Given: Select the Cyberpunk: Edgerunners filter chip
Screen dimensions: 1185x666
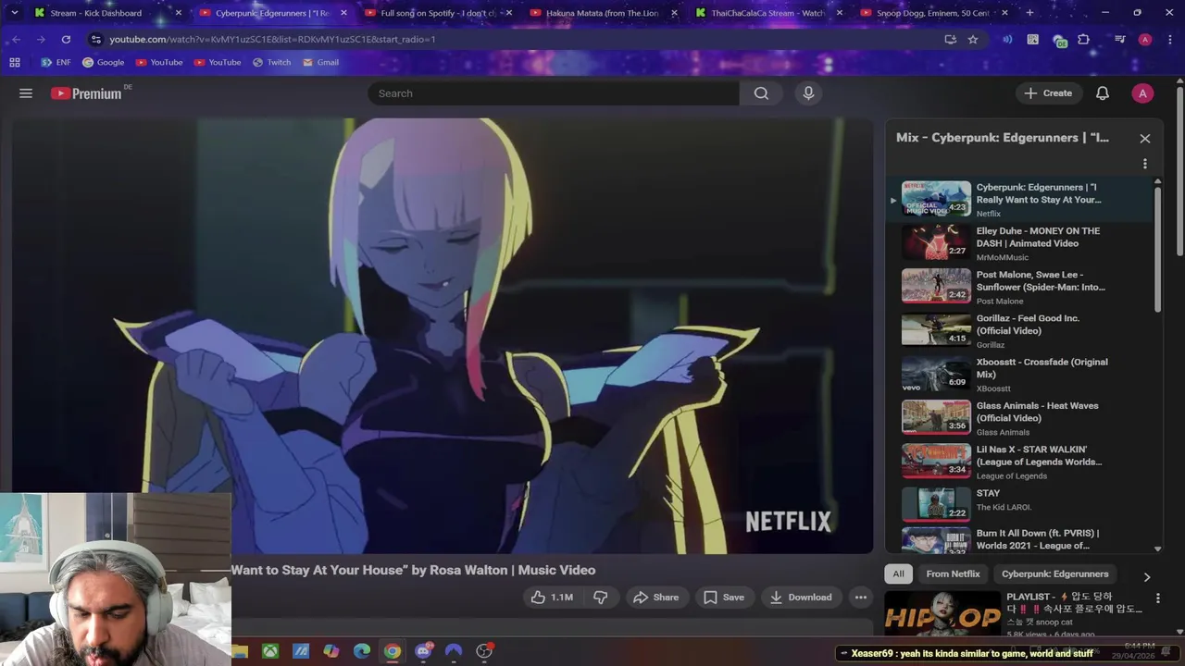Looking at the screenshot, I should pos(1054,574).
